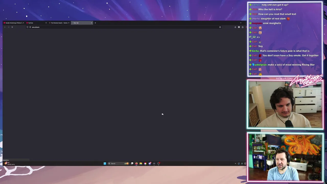Viewport: 327px width, 184px height.
Task: Show site information icon in address bar
Action: click(30, 27)
